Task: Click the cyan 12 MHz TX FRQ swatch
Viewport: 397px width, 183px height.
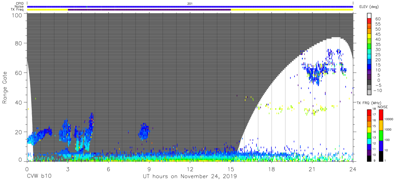Action: tap(369, 141)
